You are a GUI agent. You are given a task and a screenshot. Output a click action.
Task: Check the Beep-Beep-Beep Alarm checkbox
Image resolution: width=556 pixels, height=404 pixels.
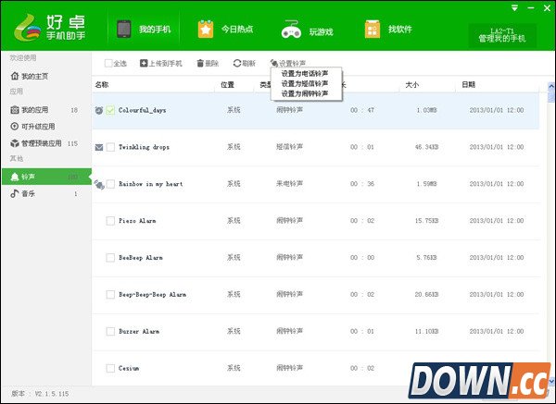coord(110,294)
